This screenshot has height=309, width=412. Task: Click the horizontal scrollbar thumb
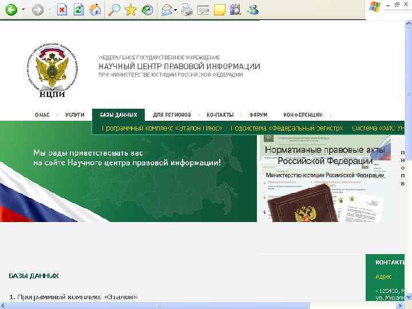click(x=158, y=306)
